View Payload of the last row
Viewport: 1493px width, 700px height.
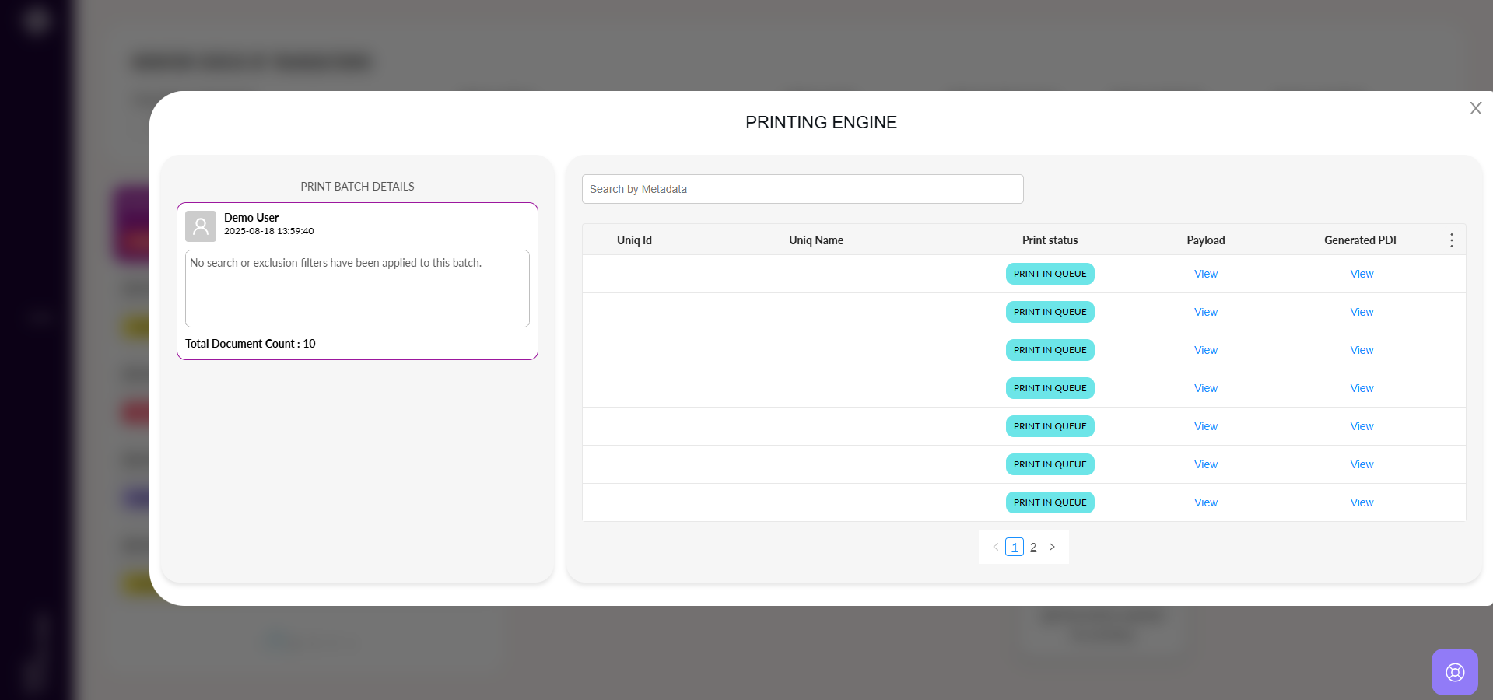(x=1205, y=502)
